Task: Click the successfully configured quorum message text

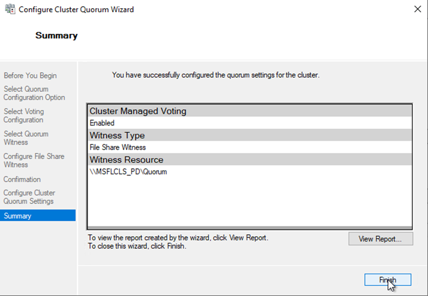Action: click(215, 75)
